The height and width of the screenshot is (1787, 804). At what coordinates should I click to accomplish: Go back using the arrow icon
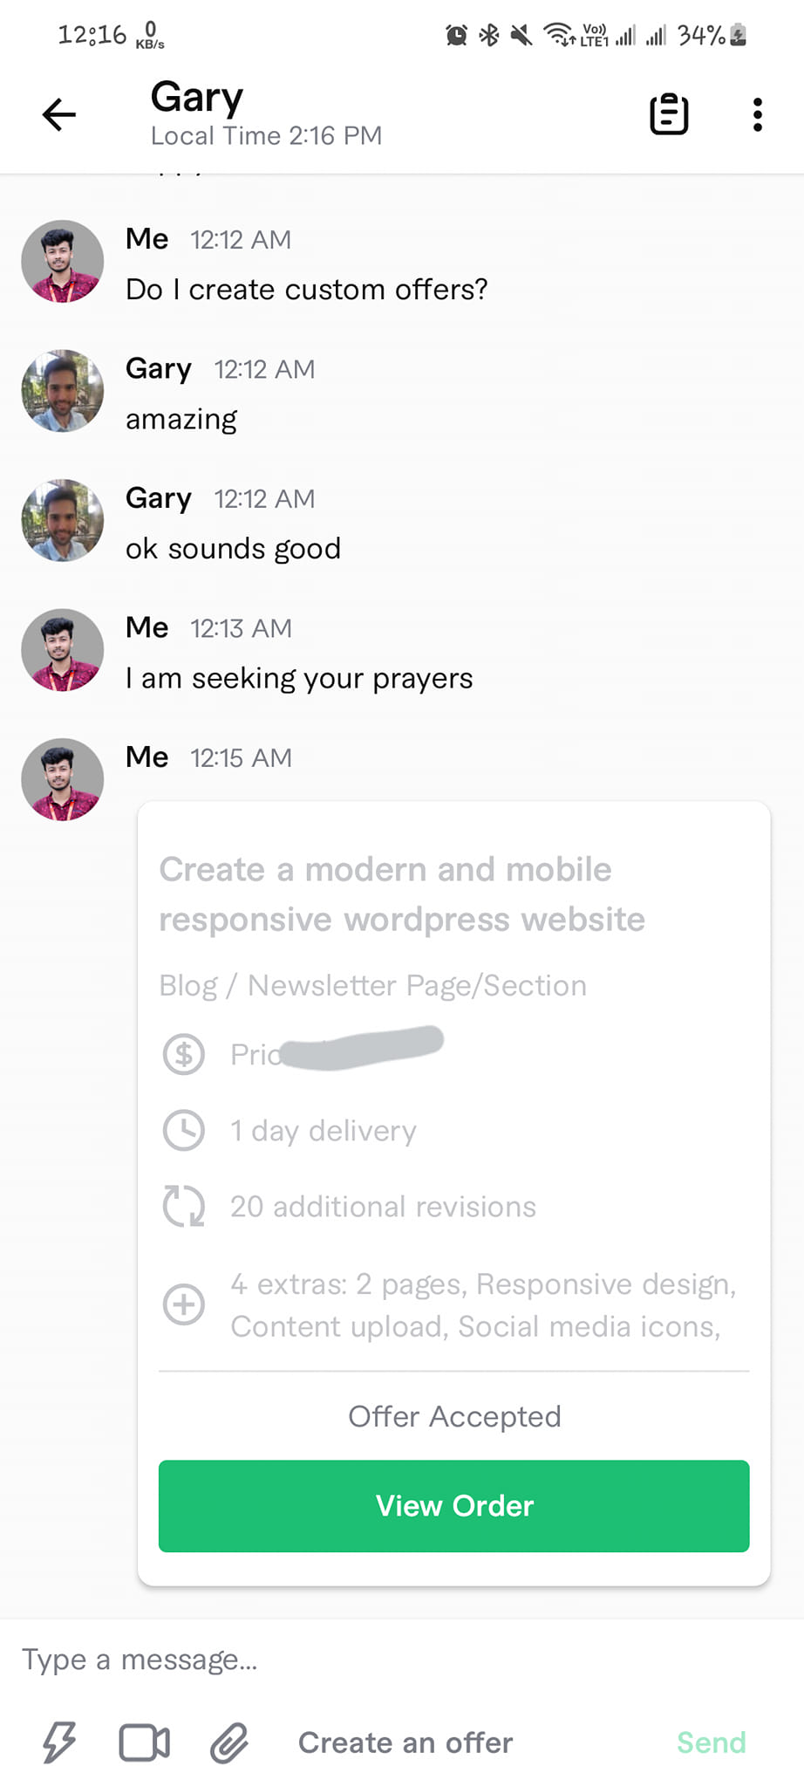pyautogui.click(x=59, y=114)
